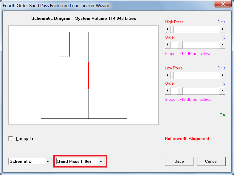This screenshot has width=234, height=175.
Task: Decrease High Pass frequency with left arrow
Action: point(168,29)
